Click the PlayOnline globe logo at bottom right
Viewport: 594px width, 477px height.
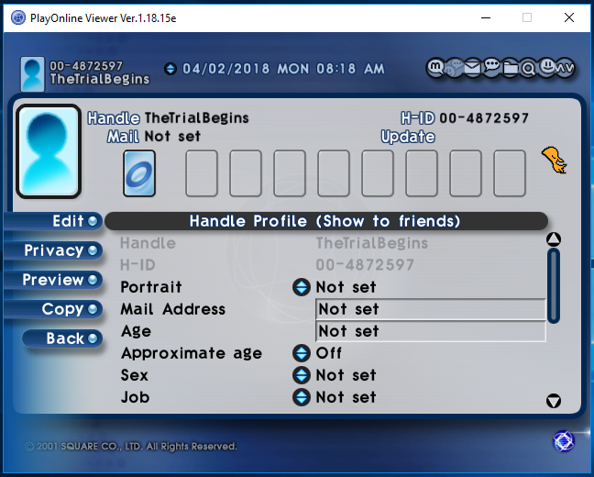tap(564, 442)
